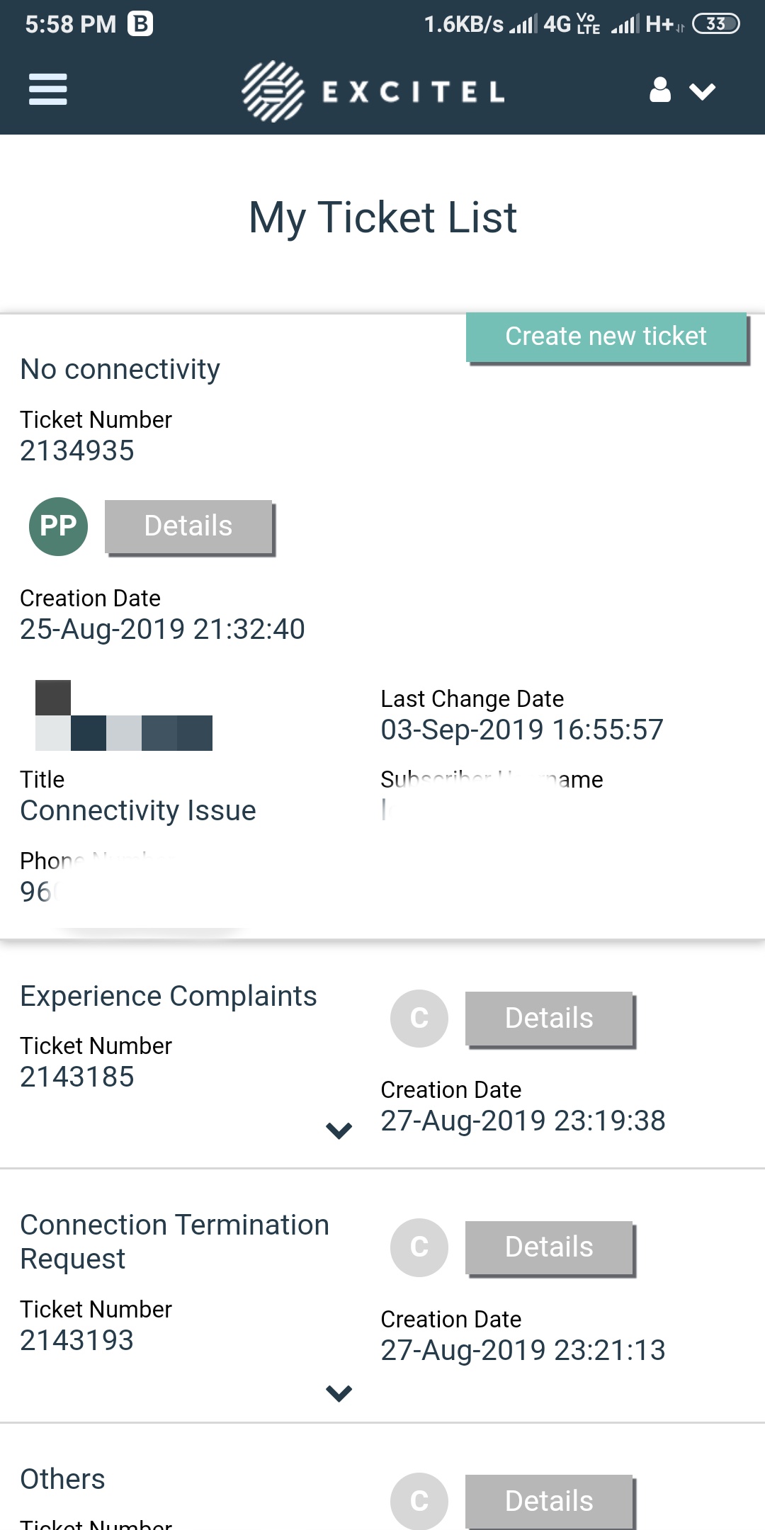Image resolution: width=765 pixels, height=1530 pixels.
Task: Open Details for No connectivity ticket
Action: click(x=188, y=526)
